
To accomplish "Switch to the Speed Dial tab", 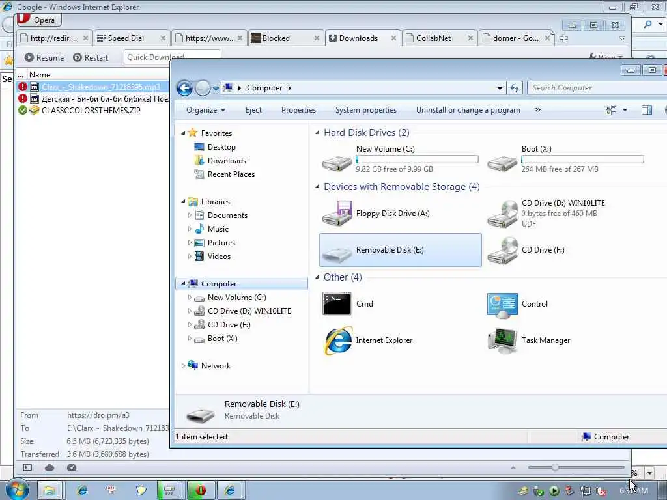I will point(131,38).
